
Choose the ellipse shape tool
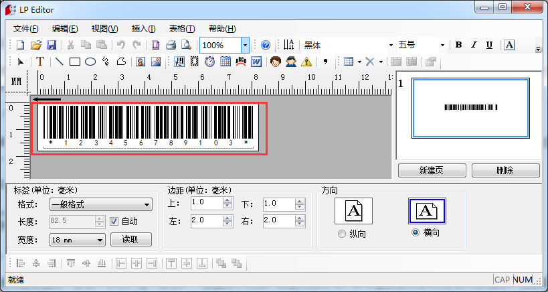coord(90,62)
